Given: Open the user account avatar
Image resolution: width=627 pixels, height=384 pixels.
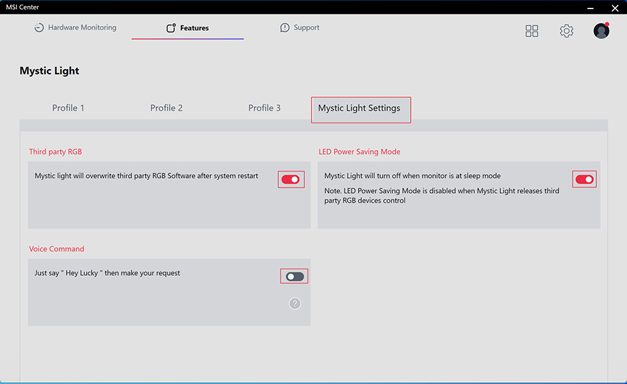Looking at the screenshot, I should click(x=601, y=31).
